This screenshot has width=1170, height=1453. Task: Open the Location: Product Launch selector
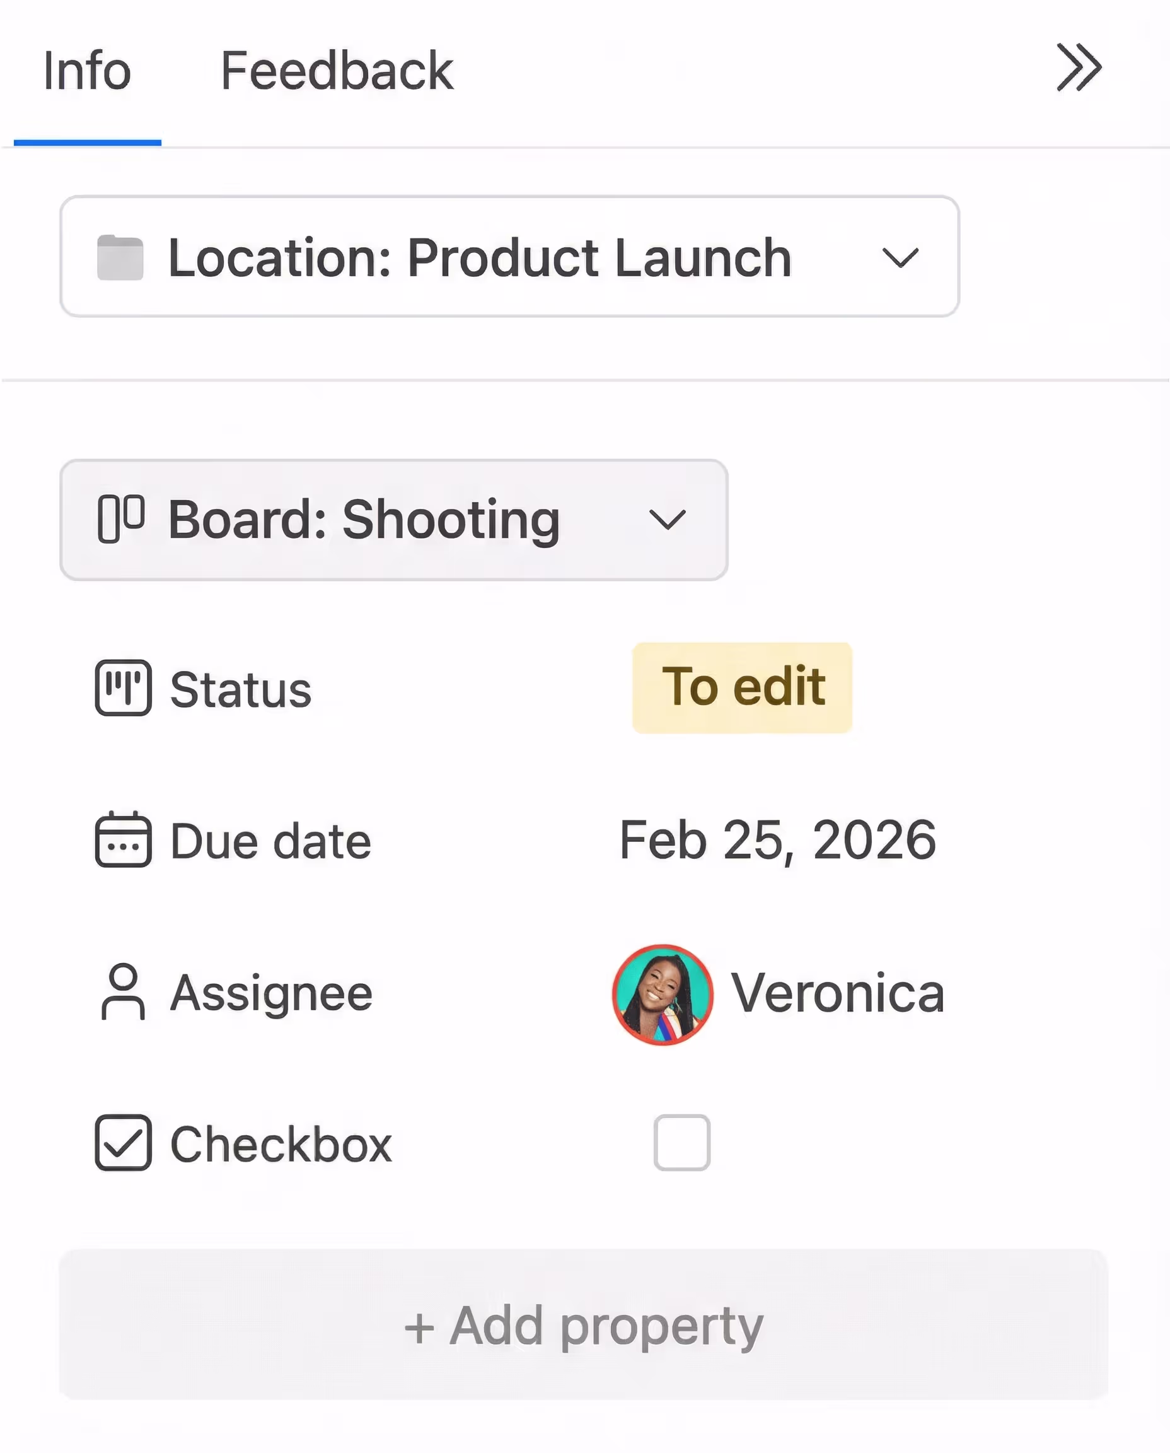click(x=478, y=257)
